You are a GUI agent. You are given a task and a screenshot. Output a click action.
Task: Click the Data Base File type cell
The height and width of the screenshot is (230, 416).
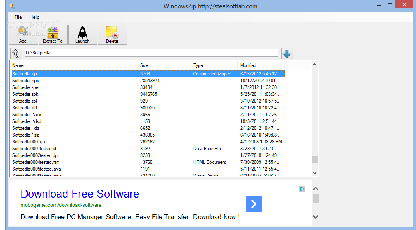pyautogui.click(x=207, y=149)
